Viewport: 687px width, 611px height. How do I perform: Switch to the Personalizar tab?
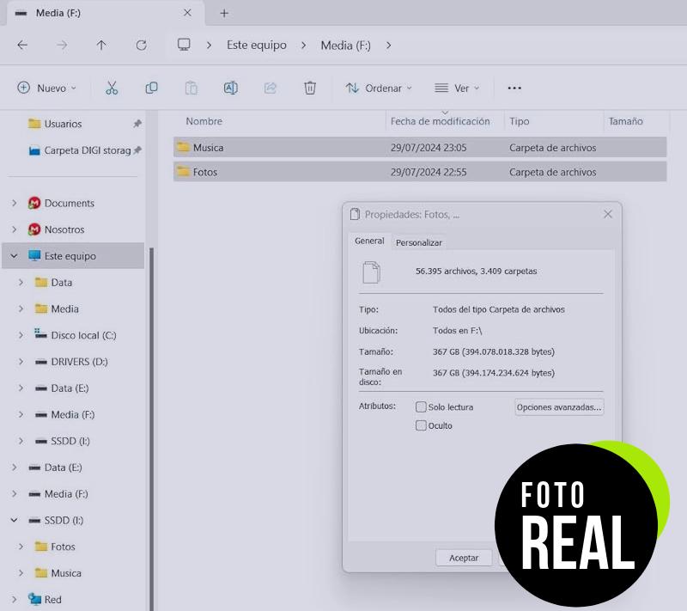click(419, 242)
